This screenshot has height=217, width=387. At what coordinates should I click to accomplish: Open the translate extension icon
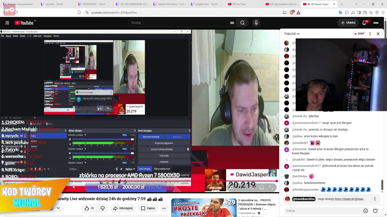(340, 13)
